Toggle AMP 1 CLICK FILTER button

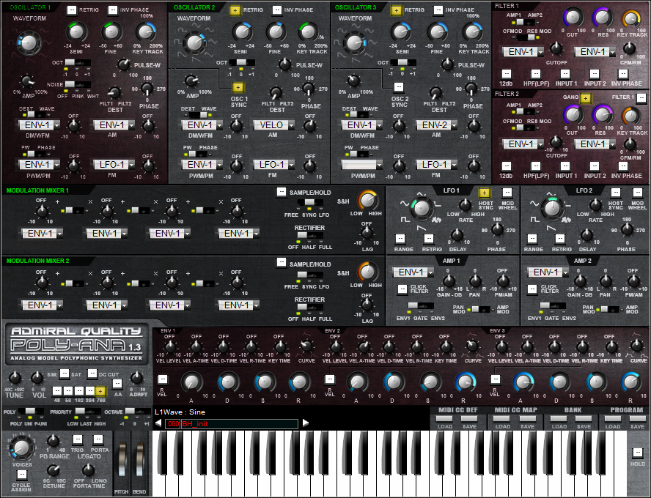point(402,289)
